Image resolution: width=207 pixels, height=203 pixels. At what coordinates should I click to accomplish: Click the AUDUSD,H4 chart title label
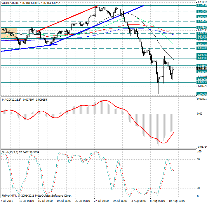tap(10, 2)
